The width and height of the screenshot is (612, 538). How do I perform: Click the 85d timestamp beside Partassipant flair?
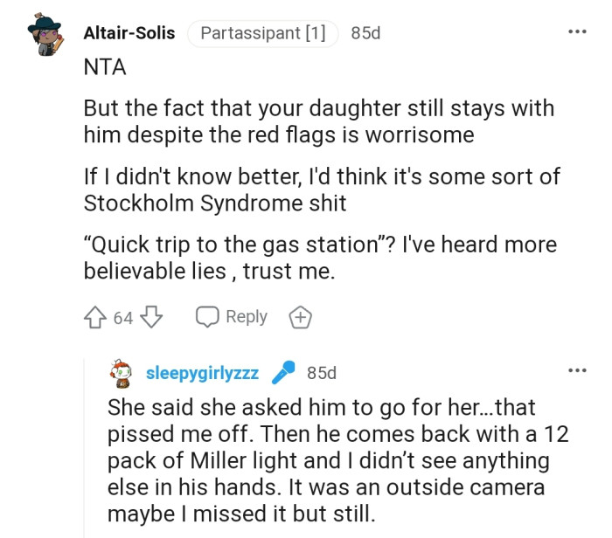[365, 33]
